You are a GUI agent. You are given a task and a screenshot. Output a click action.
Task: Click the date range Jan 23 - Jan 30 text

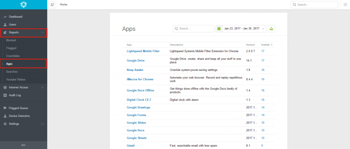coord(242,29)
